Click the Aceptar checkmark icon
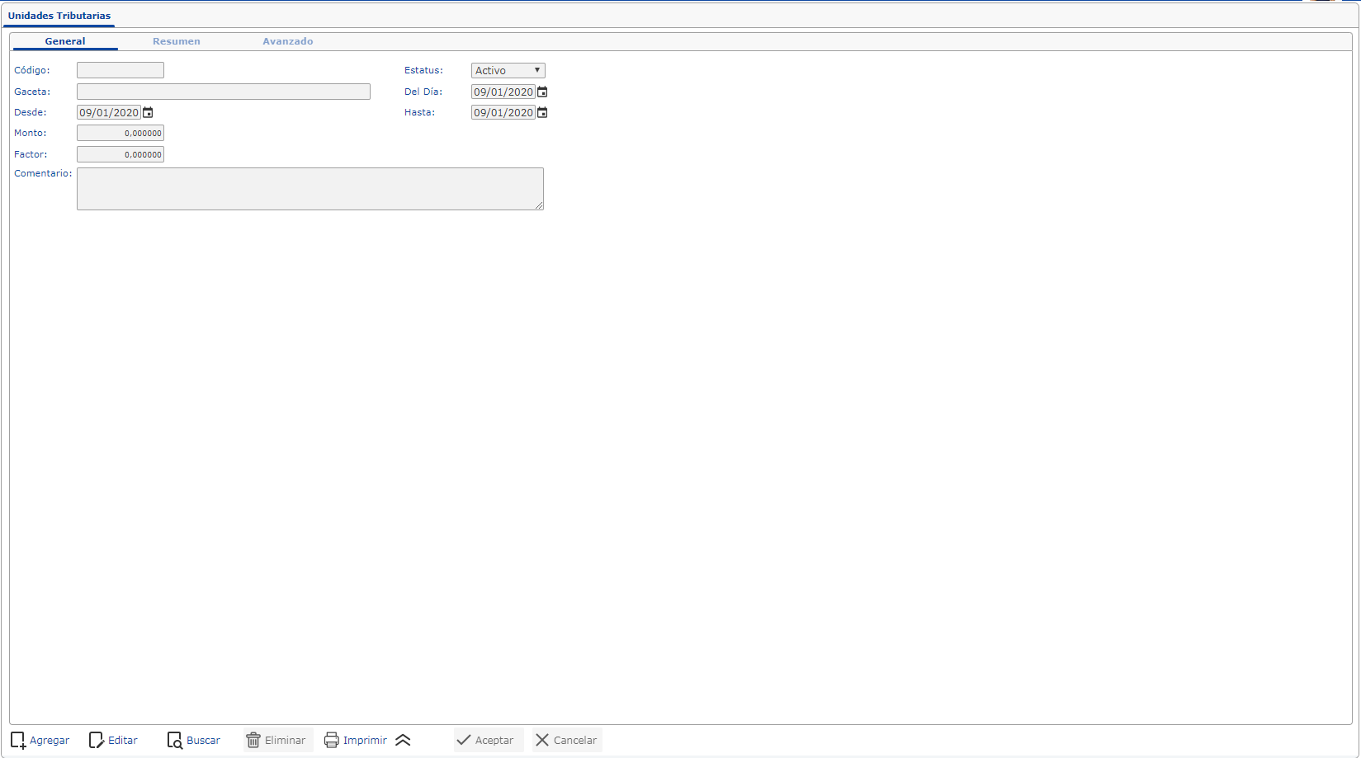The width and height of the screenshot is (1361, 758). pos(464,741)
